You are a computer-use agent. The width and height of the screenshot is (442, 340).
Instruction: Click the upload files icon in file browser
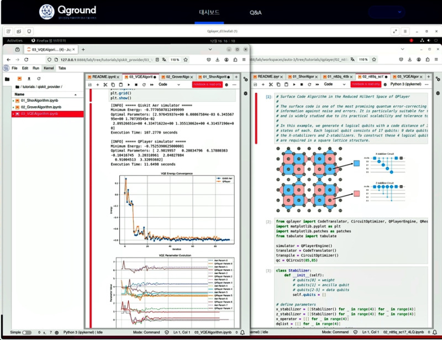coord(29,79)
